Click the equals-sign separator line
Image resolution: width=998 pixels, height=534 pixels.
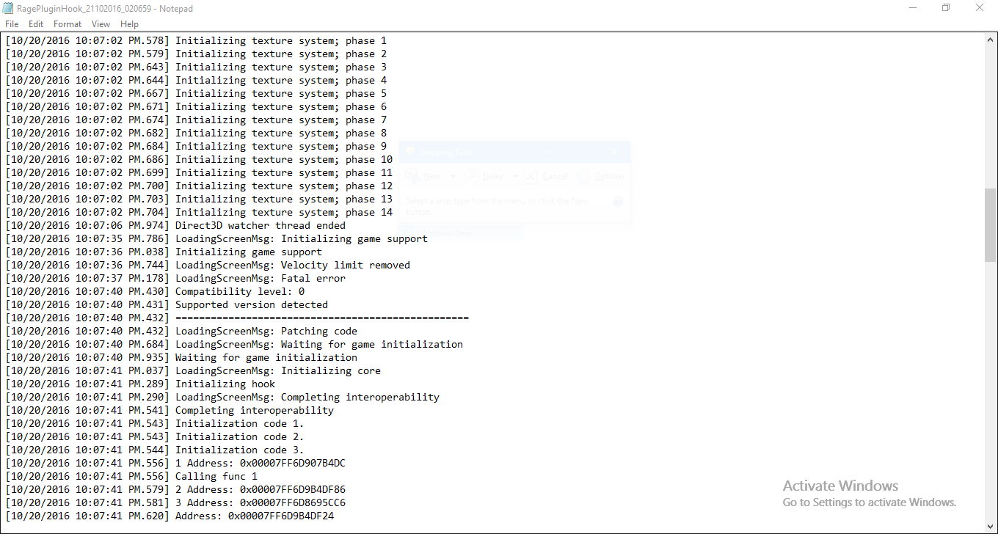pyautogui.click(x=237, y=318)
